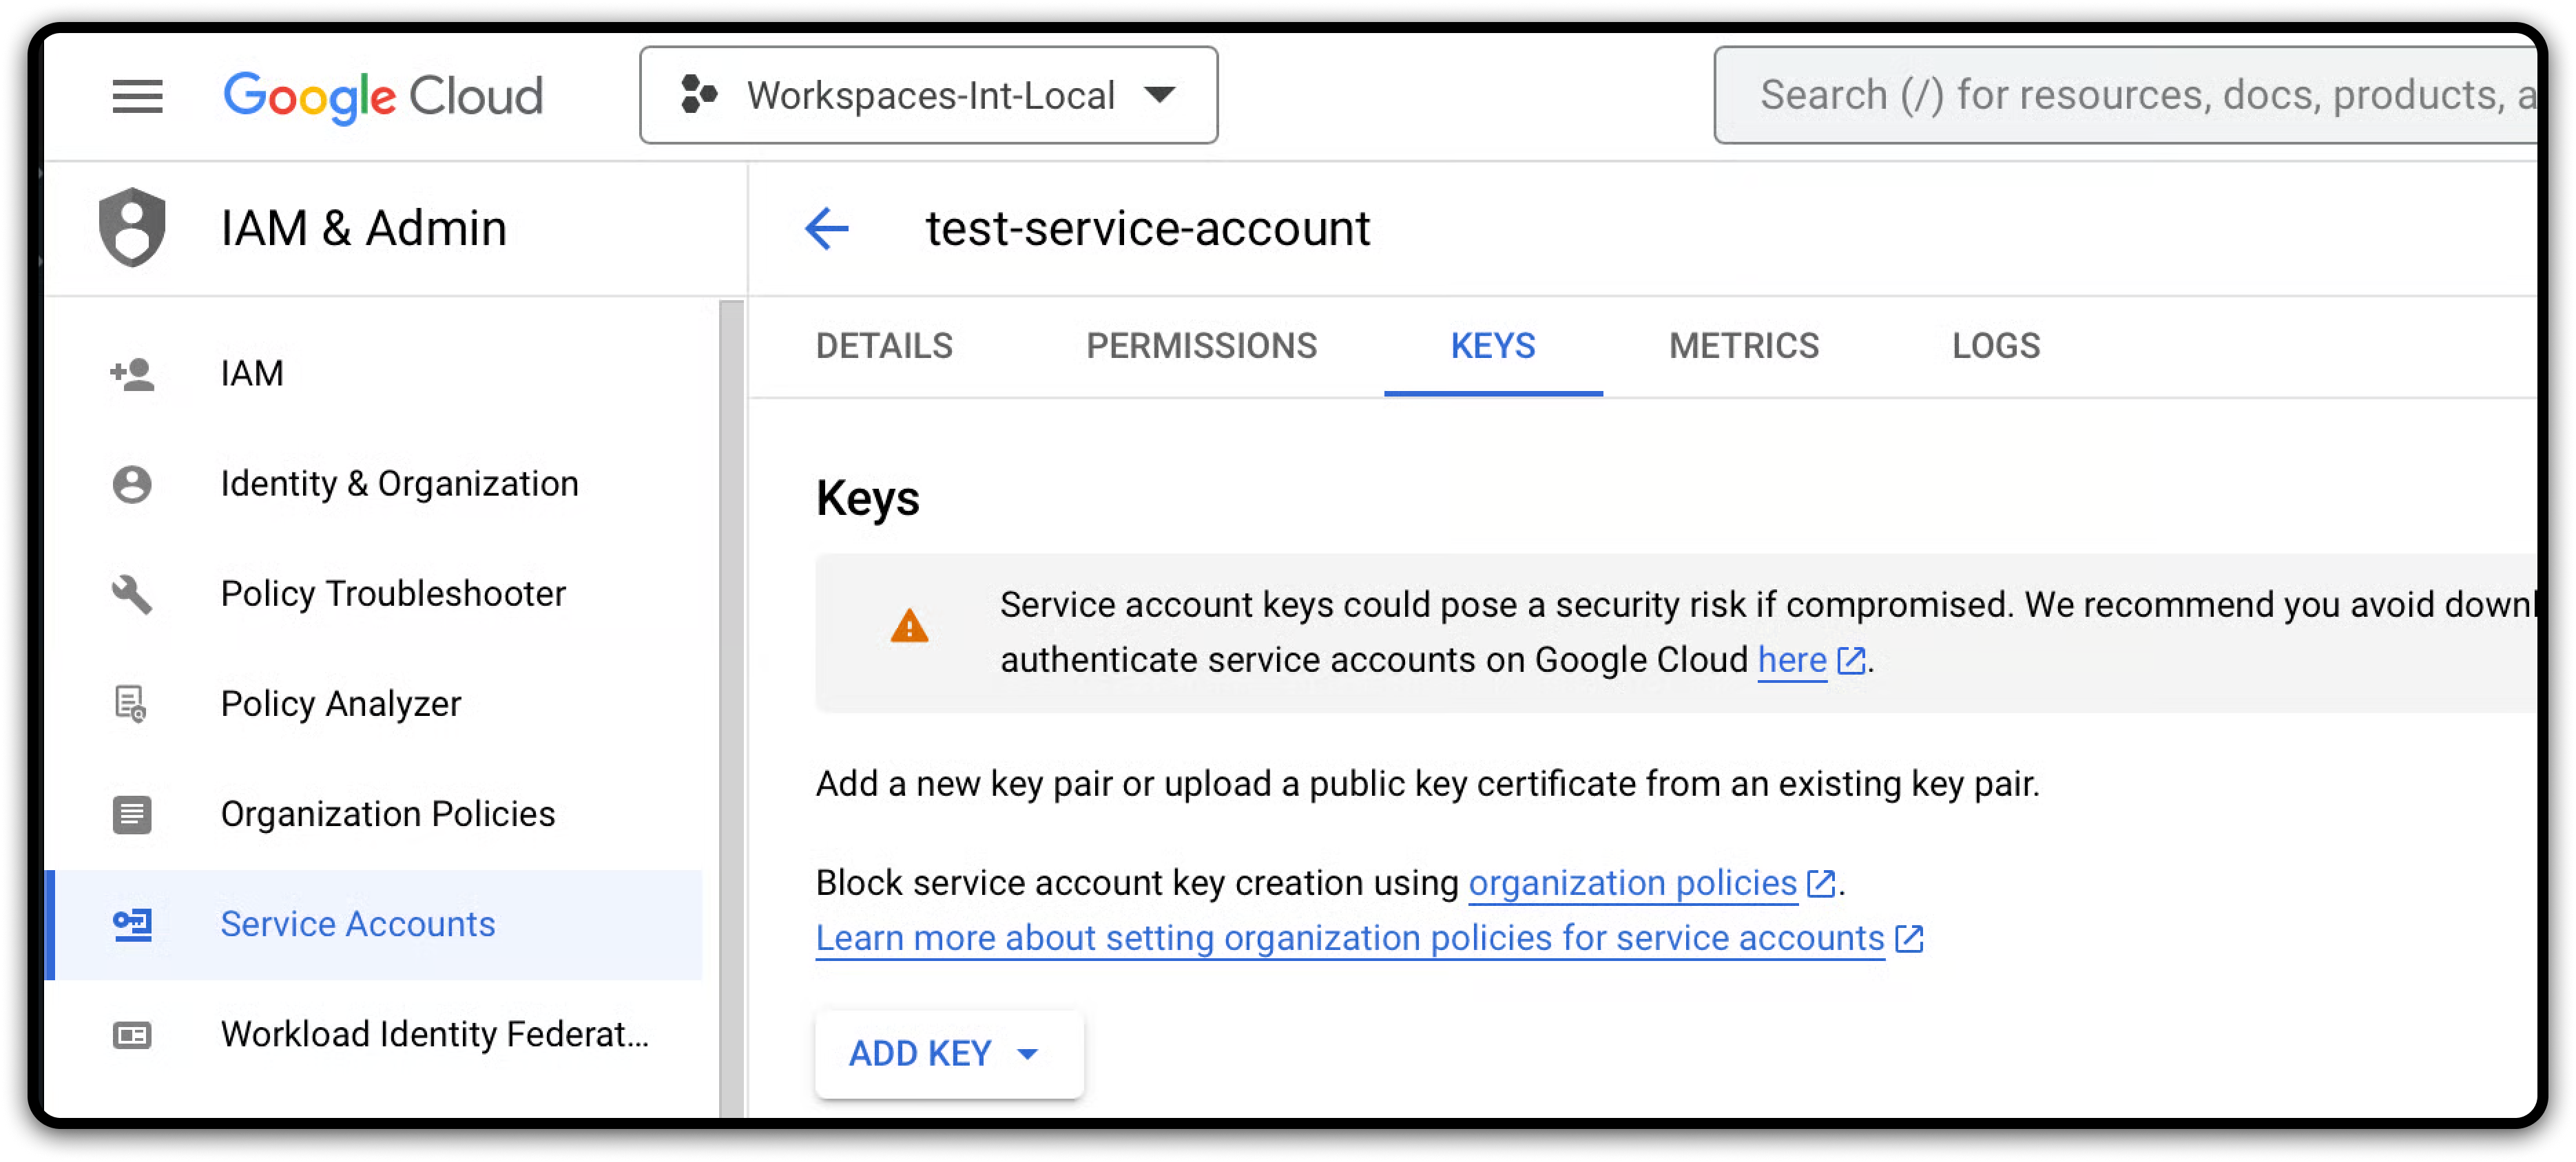
Task: Click the Policy Analyzer document icon
Action: pyautogui.click(x=131, y=704)
